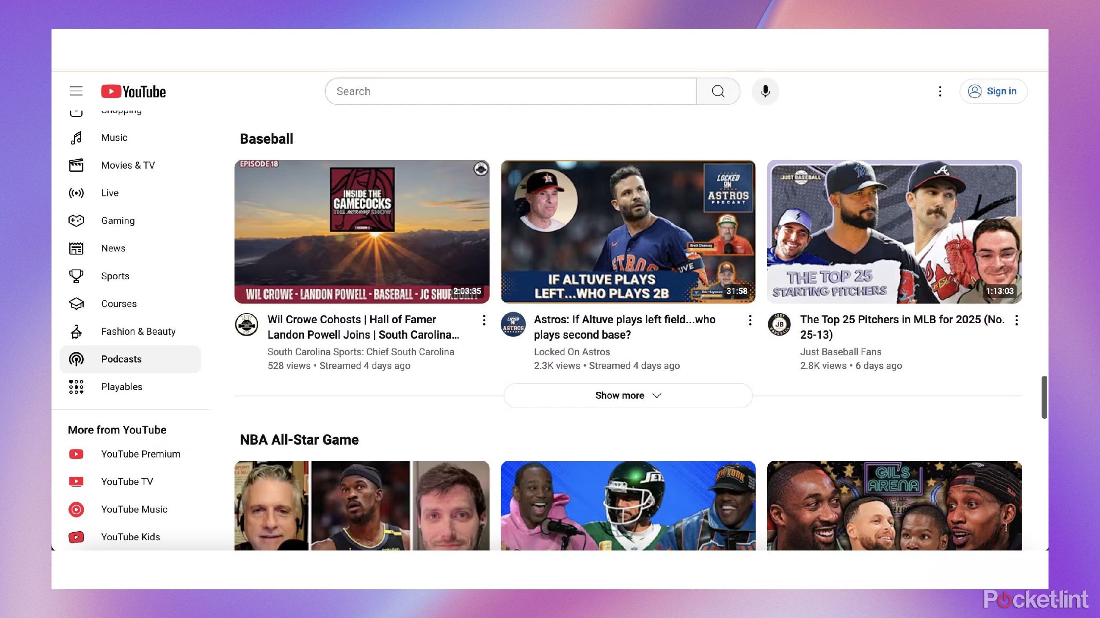Click the Live broadcast icon

(x=76, y=193)
